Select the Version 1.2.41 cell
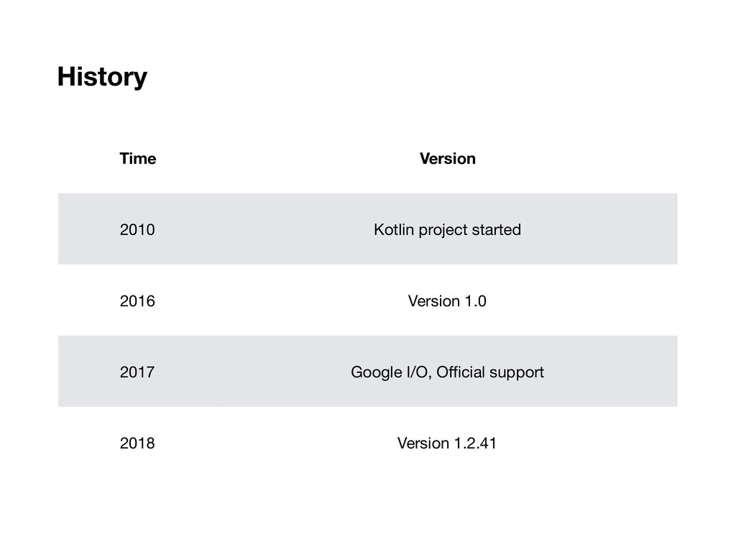 tap(447, 443)
